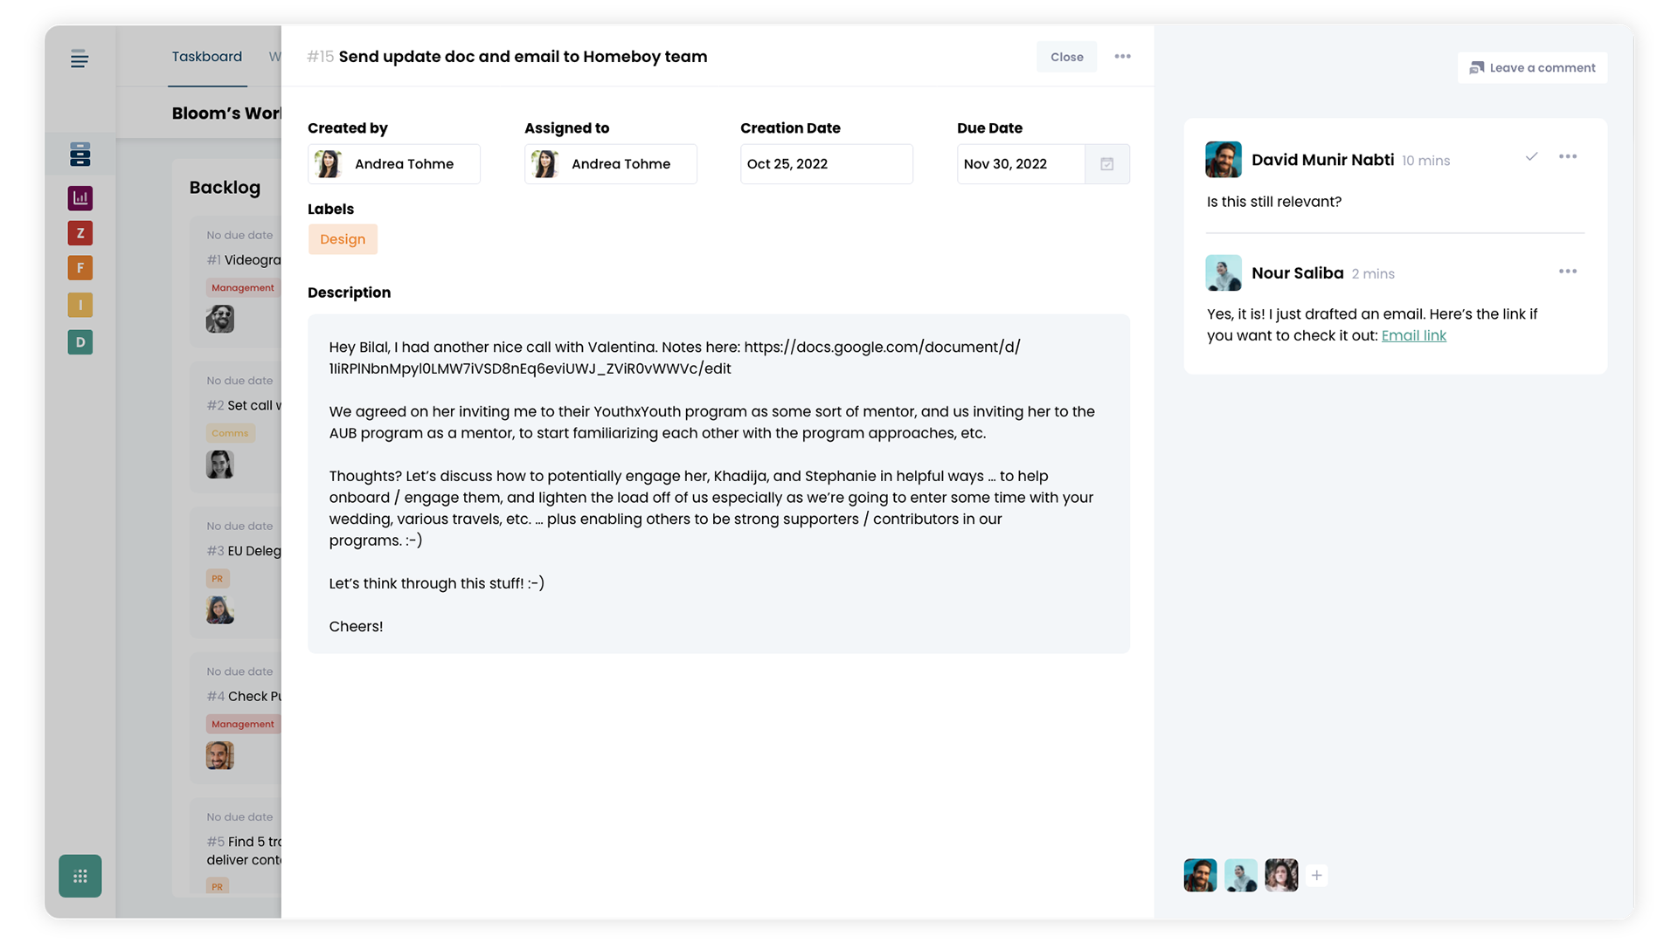The width and height of the screenshot is (1678, 943).
Task: Click the taskboard stack icon in sidebar
Action: 80,155
